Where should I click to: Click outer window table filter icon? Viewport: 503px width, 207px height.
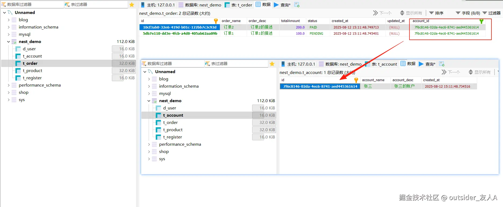click(x=67, y=5)
